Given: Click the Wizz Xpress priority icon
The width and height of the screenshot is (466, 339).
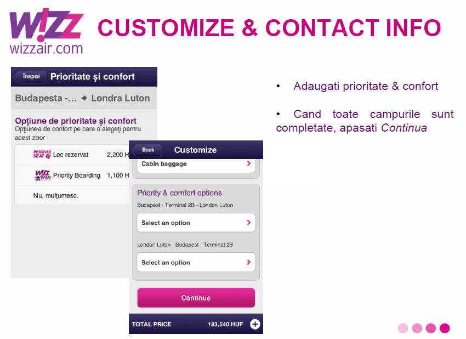Looking at the screenshot, I should tap(42, 176).
